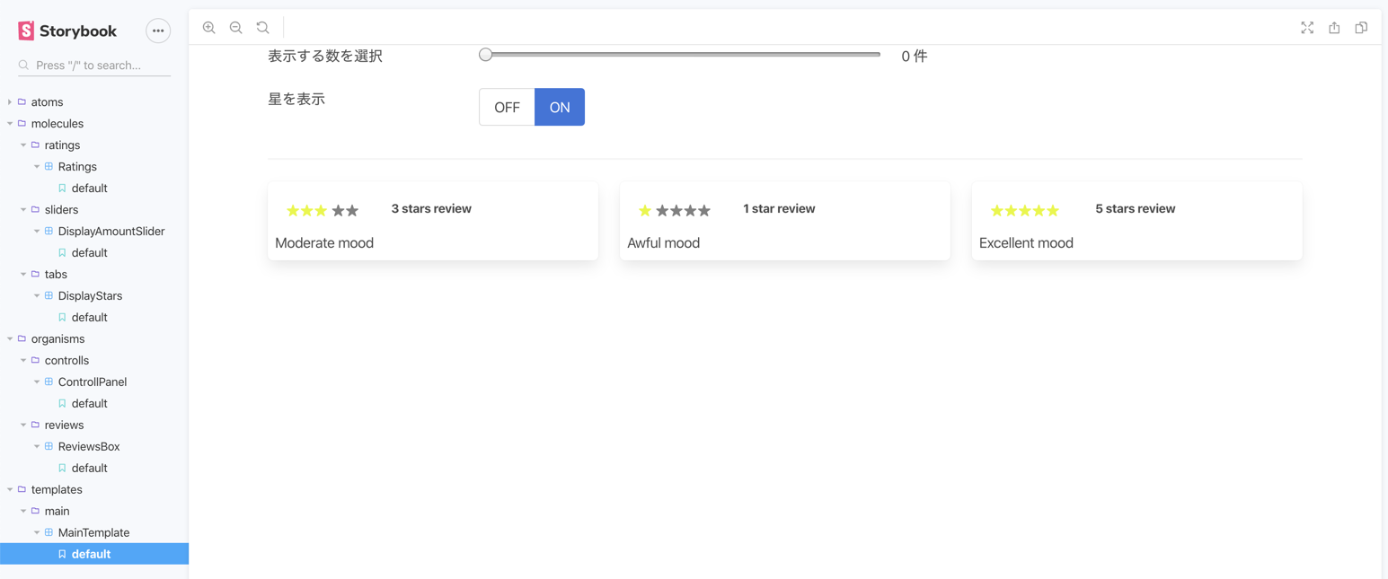Click star rating in 3 stars review

click(323, 210)
